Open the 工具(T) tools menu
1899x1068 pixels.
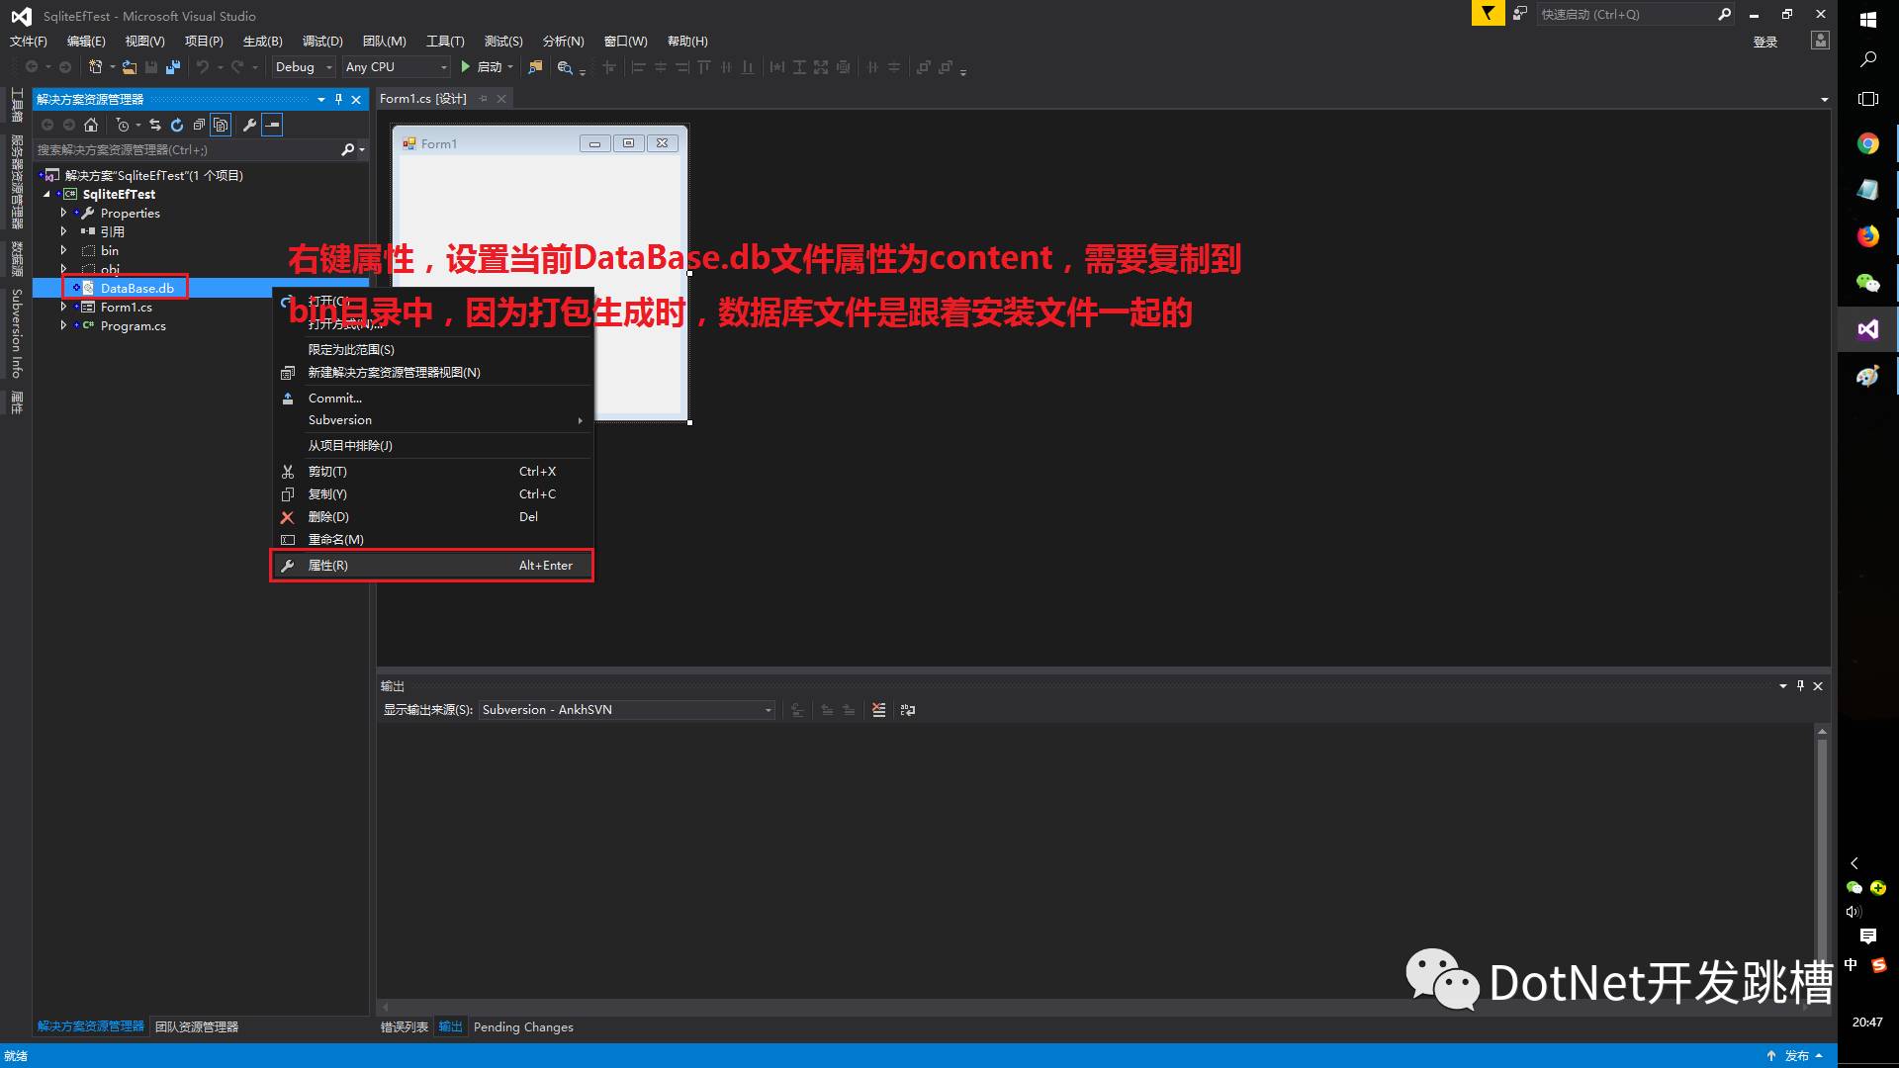tap(445, 41)
